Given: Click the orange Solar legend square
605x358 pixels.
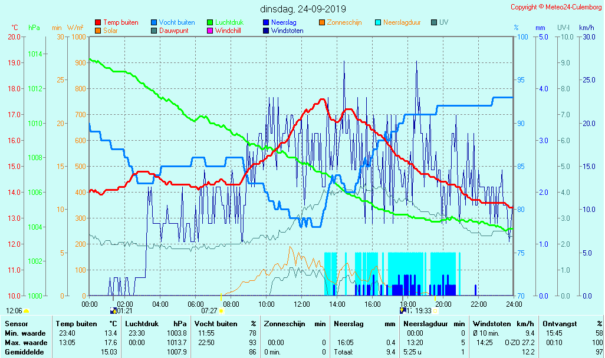Looking at the screenshot, I should [x=98, y=31].
